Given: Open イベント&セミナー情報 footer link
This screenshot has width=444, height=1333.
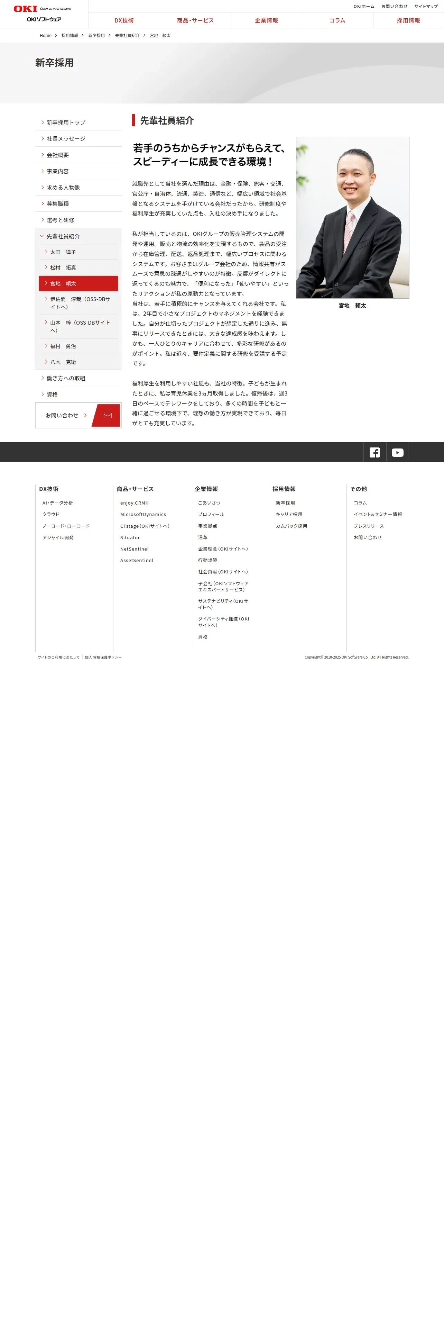Looking at the screenshot, I should tap(378, 514).
